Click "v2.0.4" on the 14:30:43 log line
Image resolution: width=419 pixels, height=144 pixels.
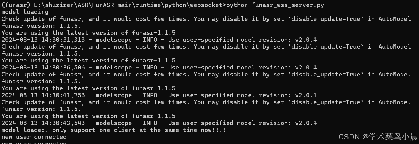(306, 123)
